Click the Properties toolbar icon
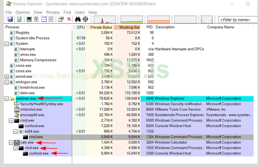This screenshot has width=260, height=167. [60, 19]
